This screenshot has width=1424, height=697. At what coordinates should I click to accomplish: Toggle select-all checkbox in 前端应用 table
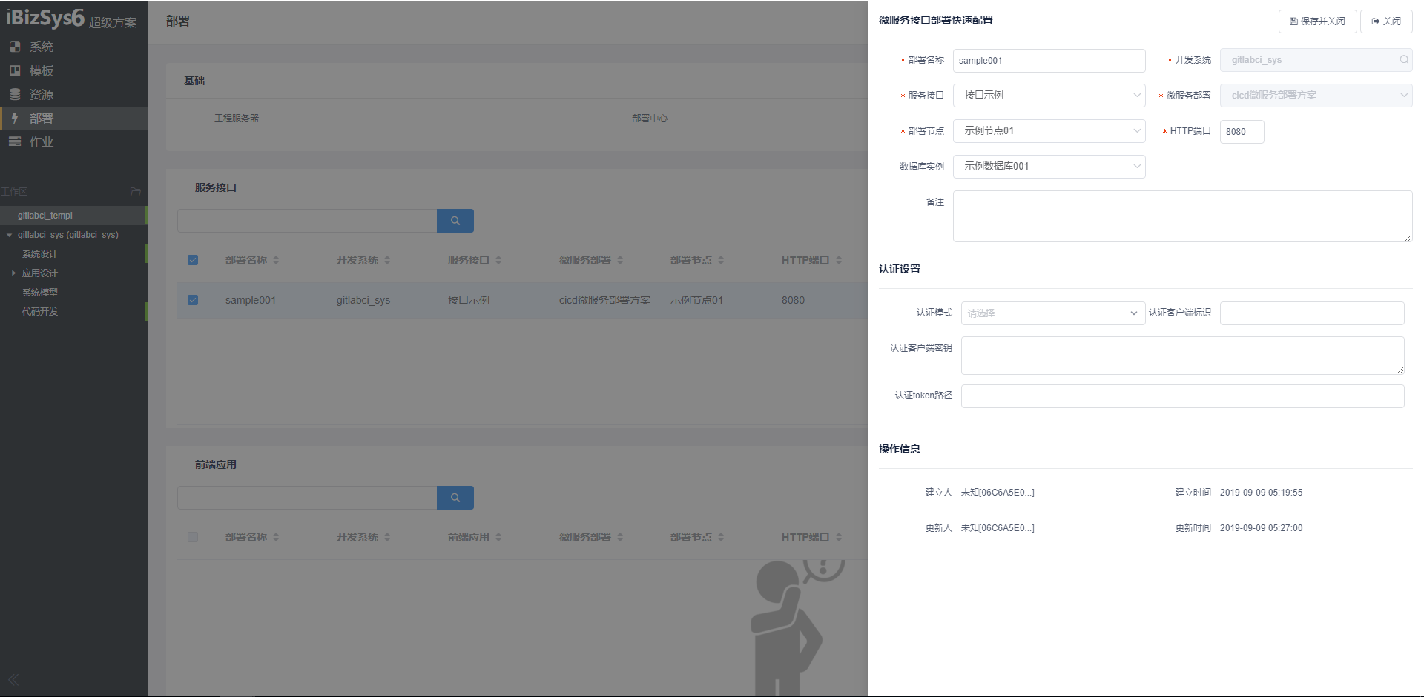click(193, 537)
